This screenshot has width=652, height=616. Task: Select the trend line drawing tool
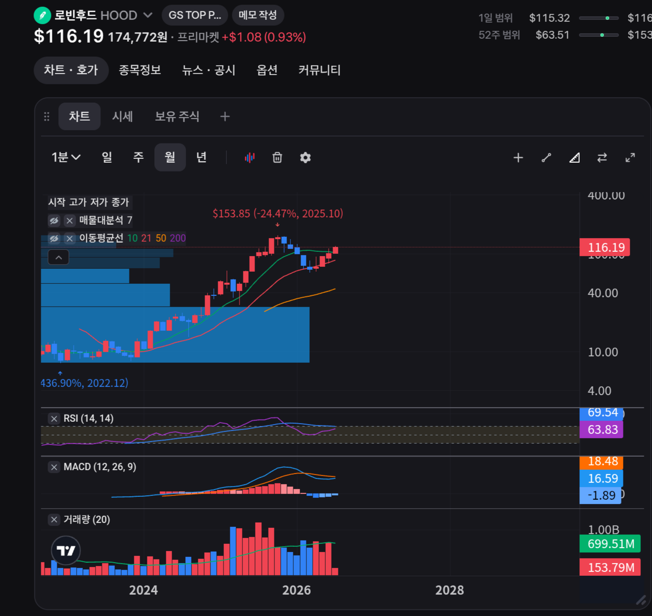click(x=546, y=157)
